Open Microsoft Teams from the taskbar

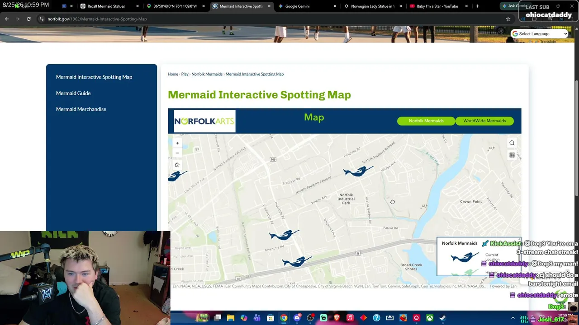click(257, 318)
